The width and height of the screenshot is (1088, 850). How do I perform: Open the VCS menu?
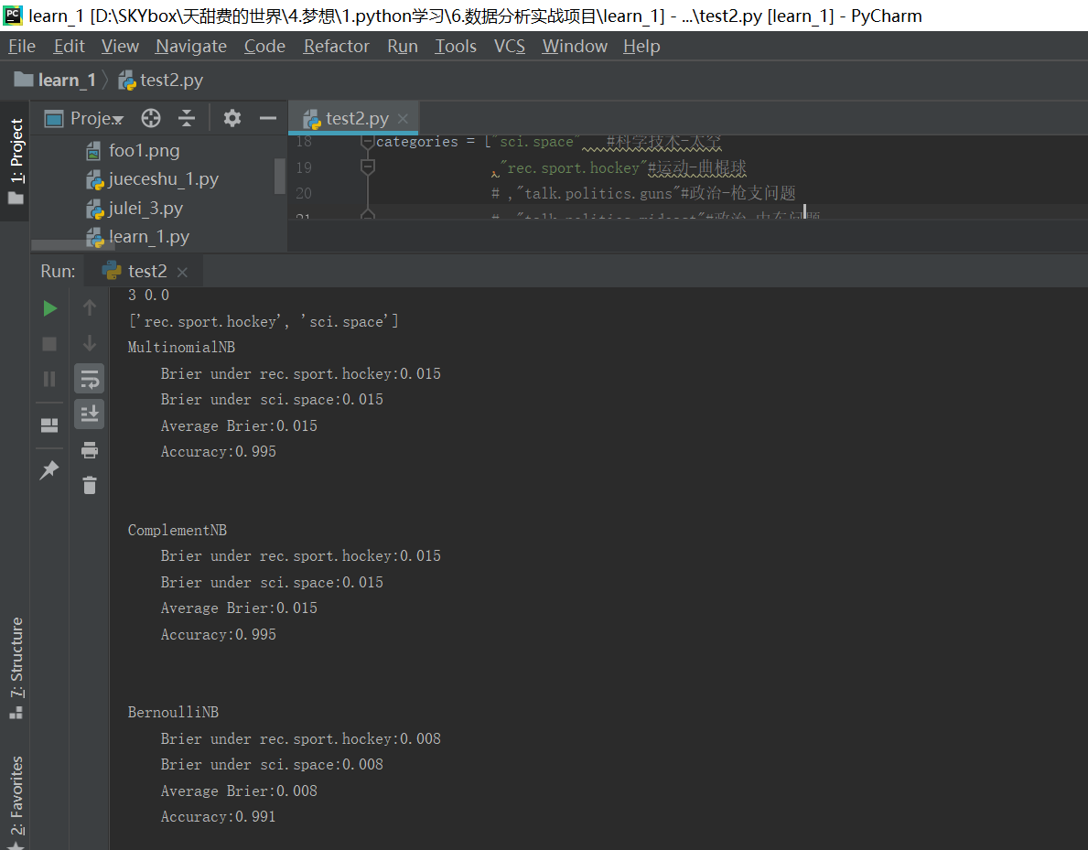[x=510, y=47]
